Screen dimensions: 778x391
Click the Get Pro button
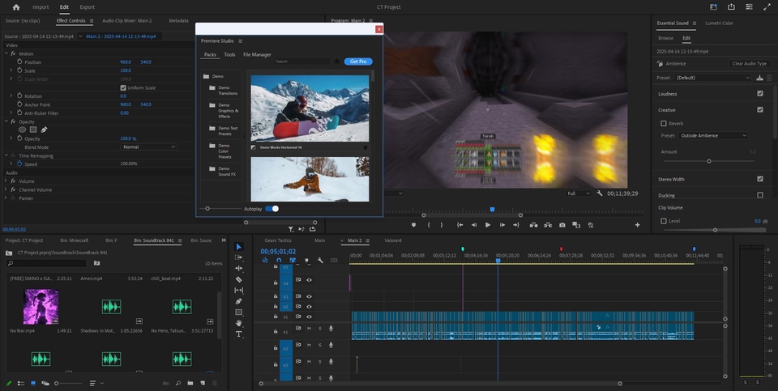tap(358, 62)
